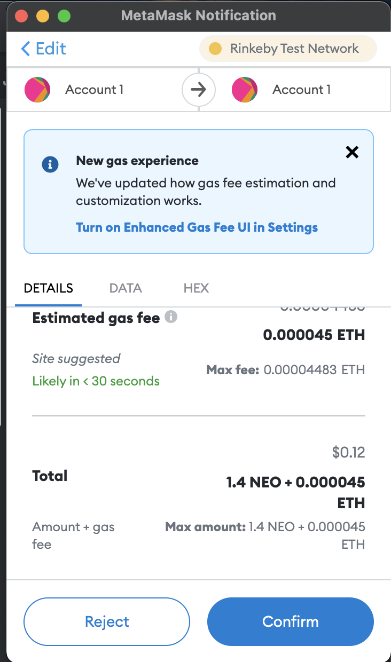Switch to the DETAILS tab
391x662 pixels.
tap(49, 289)
